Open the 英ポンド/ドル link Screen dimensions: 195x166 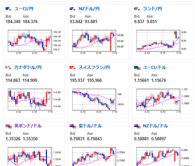click(x=28, y=126)
